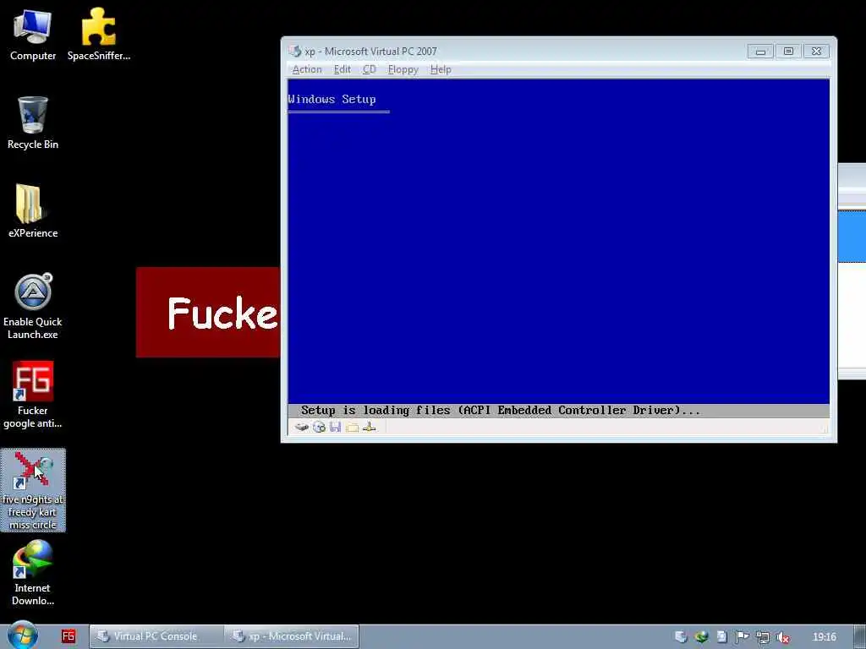Select the eXPerience folder icon
The image size is (866, 649).
(33, 210)
